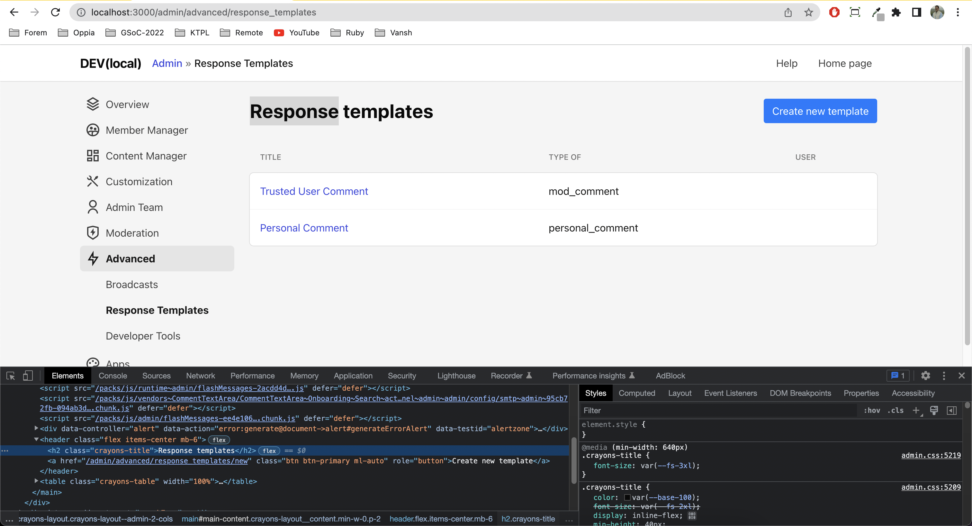Click the Create new template button
Screen dimensions: 972x526
point(820,111)
